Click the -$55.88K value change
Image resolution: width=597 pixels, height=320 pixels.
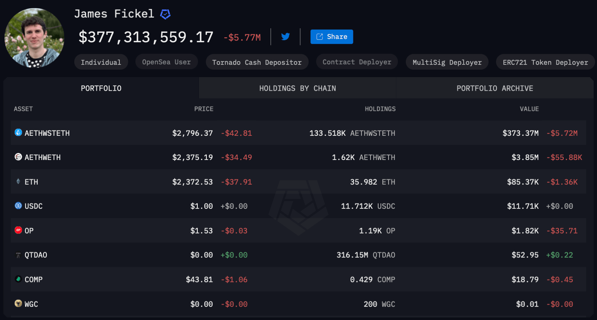pyautogui.click(x=564, y=157)
